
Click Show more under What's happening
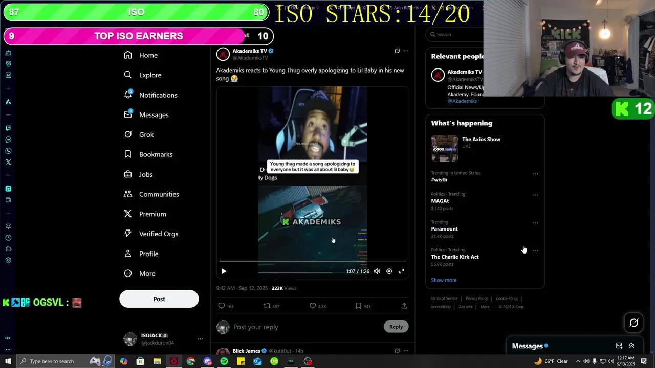click(x=444, y=280)
